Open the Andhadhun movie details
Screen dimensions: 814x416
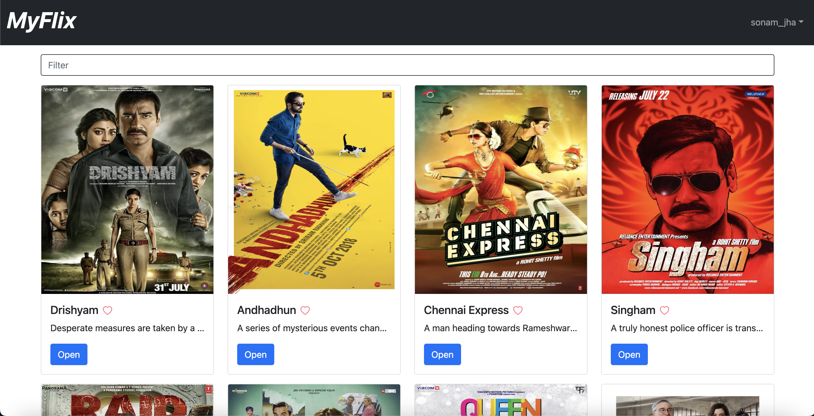click(256, 354)
